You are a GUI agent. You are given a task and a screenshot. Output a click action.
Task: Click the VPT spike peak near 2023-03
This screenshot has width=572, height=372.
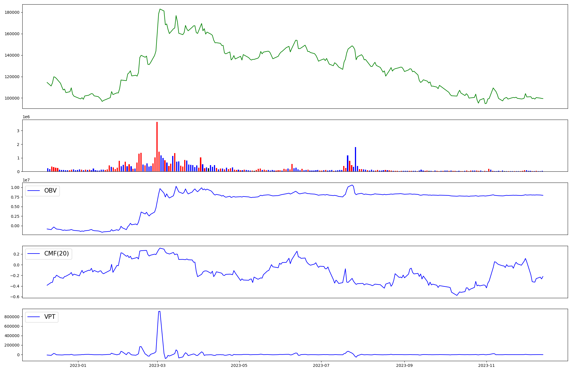(159, 312)
